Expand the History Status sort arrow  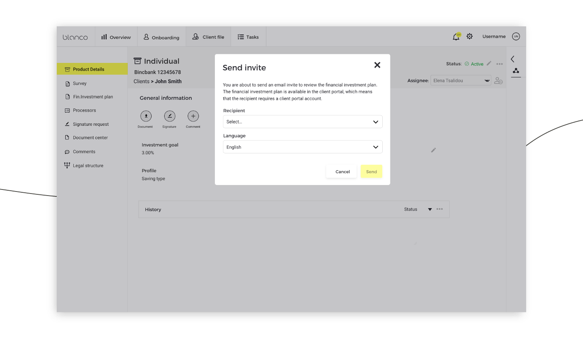[x=430, y=209]
